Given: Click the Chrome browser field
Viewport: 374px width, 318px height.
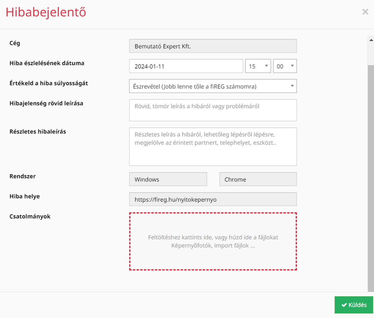Looking at the screenshot, I should pyautogui.click(x=258, y=179).
